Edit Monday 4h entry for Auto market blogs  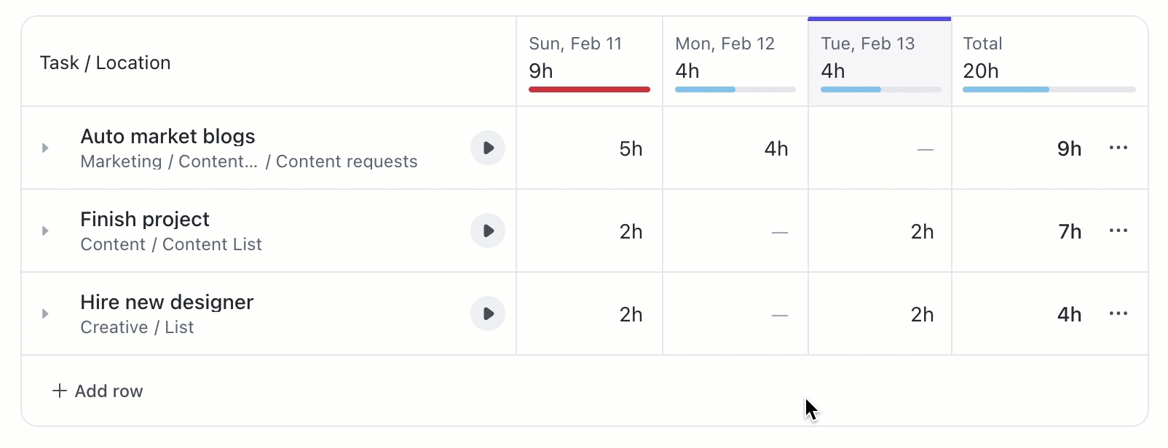[x=776, y=149]
